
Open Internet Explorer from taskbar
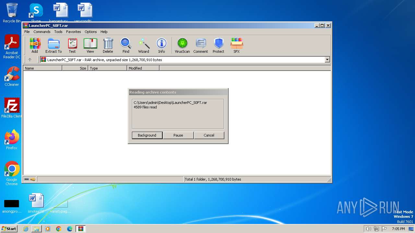[x=26, y=229]
